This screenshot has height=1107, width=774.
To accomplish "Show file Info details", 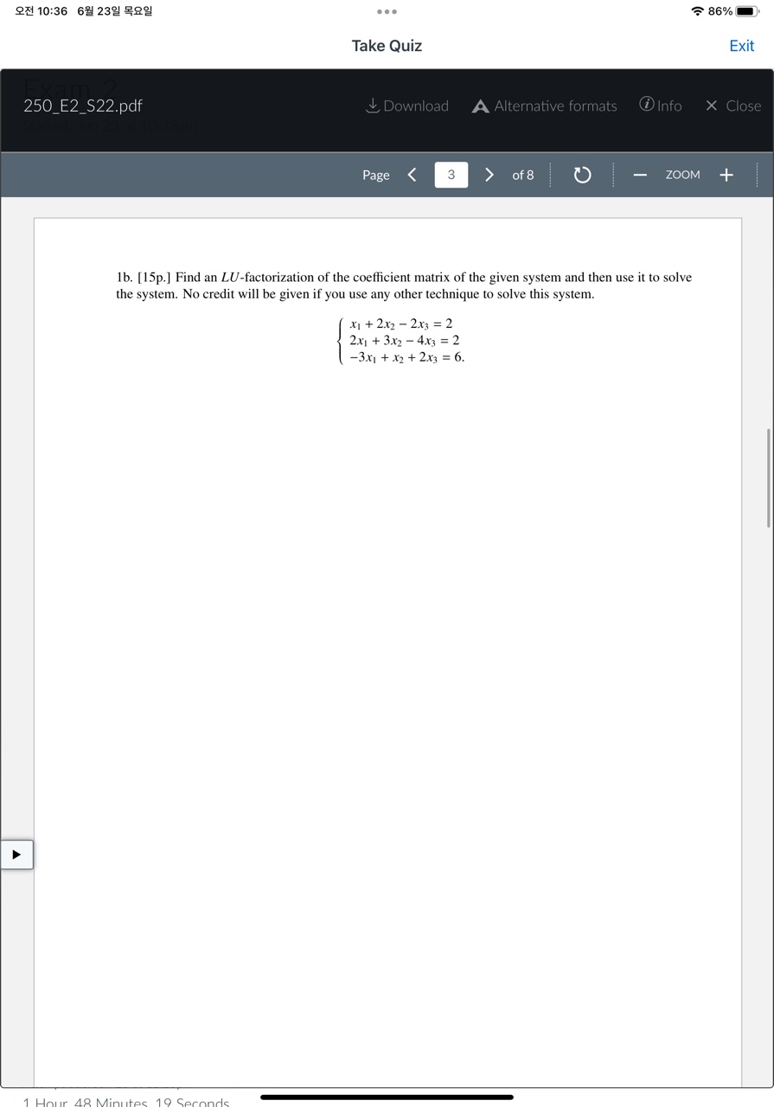I will click(661, 106).
